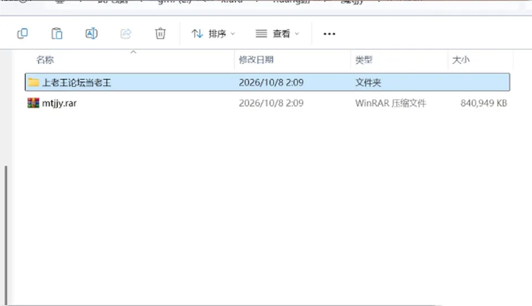Click the 840,949 KB size cell
532x306 pixels.
[483, 103]
